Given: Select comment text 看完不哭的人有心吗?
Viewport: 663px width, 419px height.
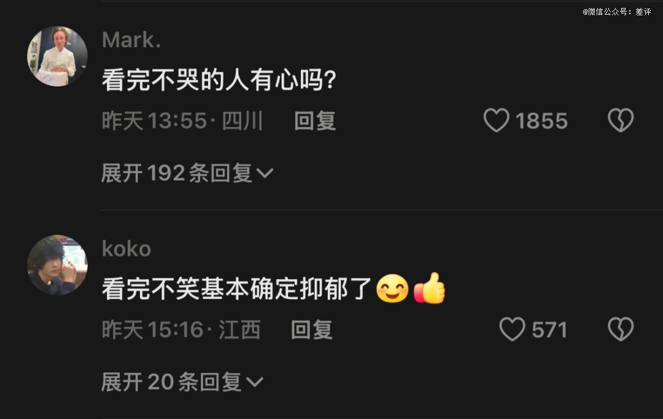Looking at the screenshot, I should tap(219, 80).
